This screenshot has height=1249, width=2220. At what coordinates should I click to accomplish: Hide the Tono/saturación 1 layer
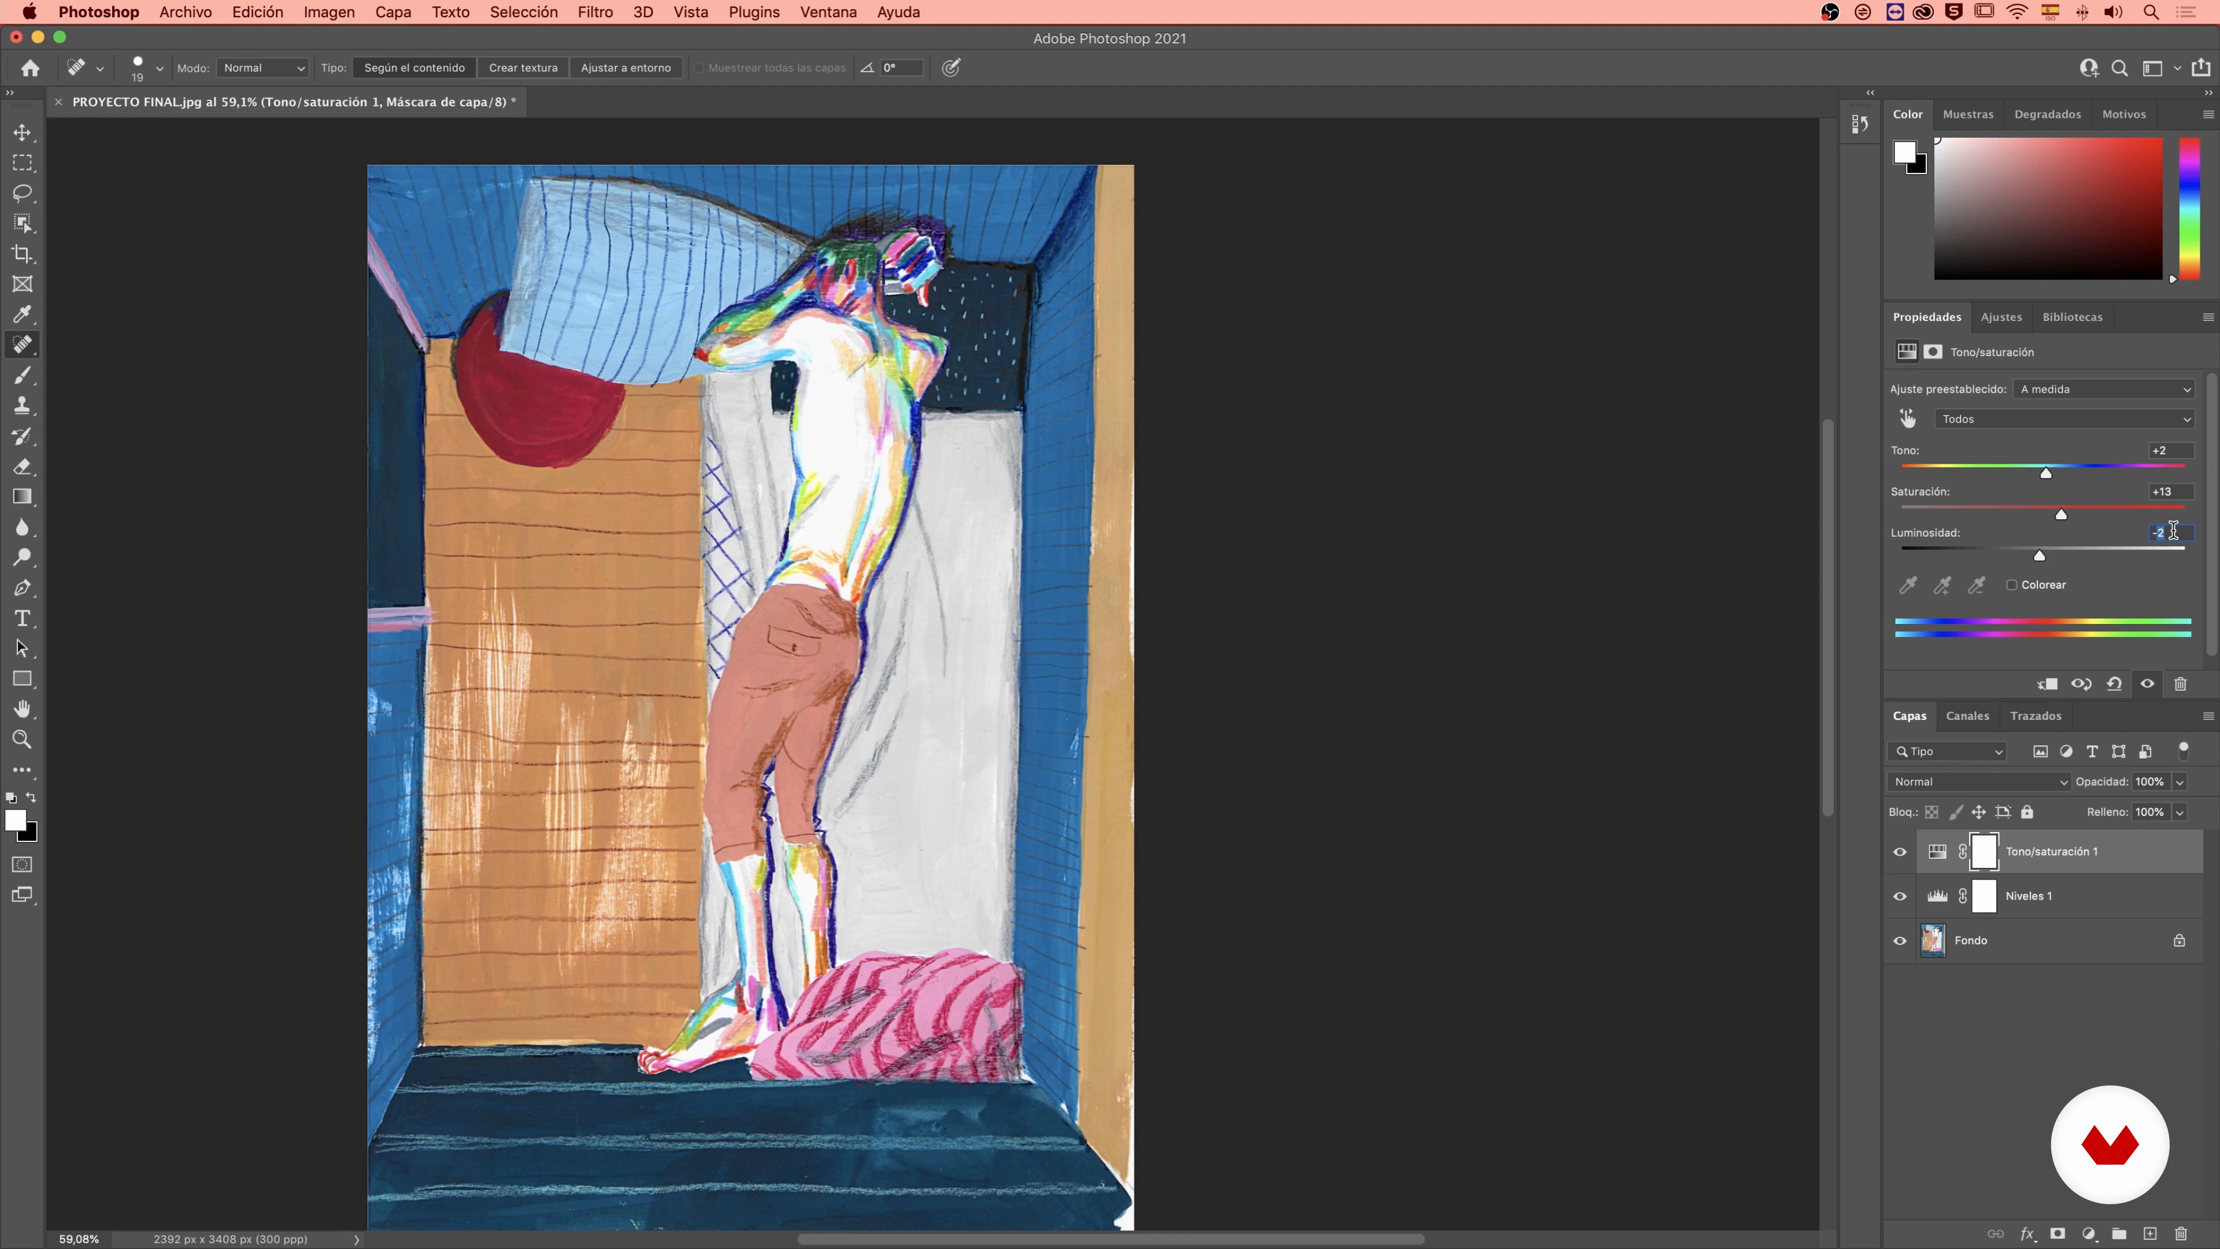(1899, 852)
